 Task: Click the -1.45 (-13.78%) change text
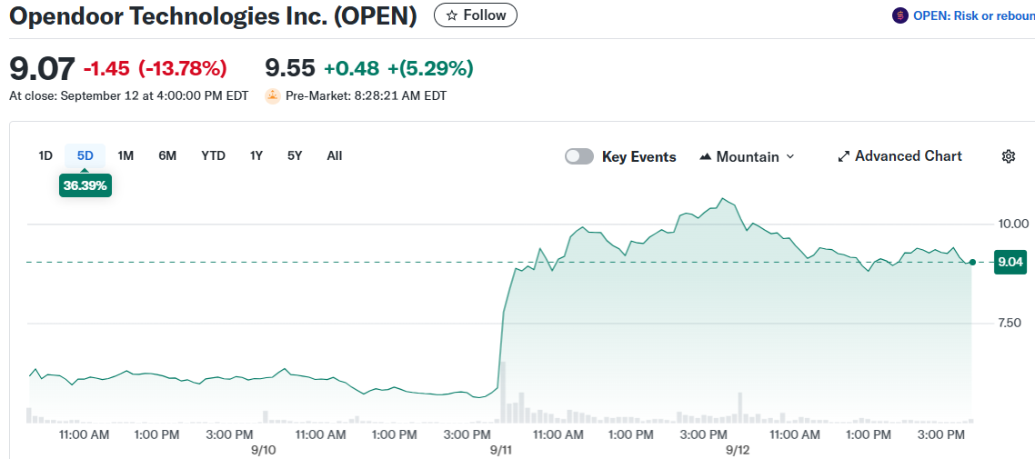156,68
